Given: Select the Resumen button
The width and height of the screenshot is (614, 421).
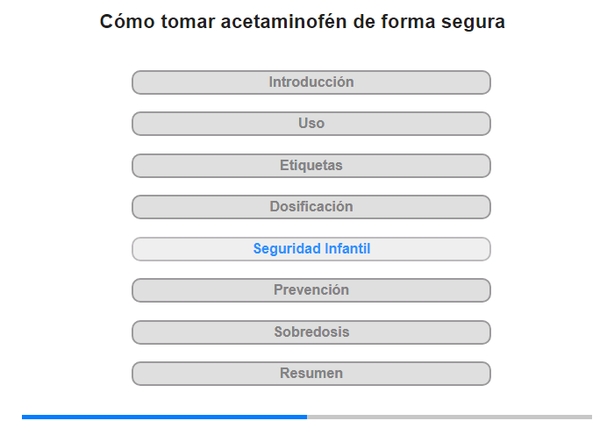Looking at the screenshot, I should [311, 374].
